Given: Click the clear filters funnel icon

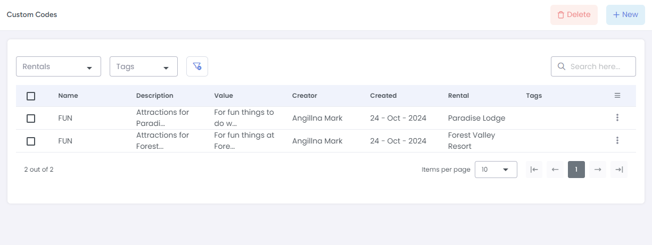Looking at the screenshot, I should click(x=197, y=66).
